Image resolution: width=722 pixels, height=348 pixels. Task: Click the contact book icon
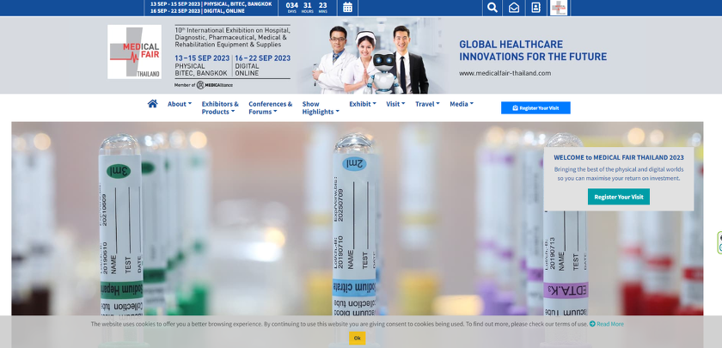pyautogui.click(x=536, y=8)
